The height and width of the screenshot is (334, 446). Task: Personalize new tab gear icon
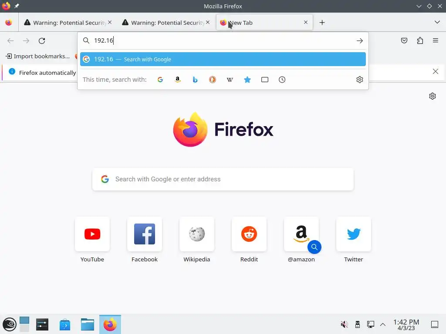pos(432,96)
